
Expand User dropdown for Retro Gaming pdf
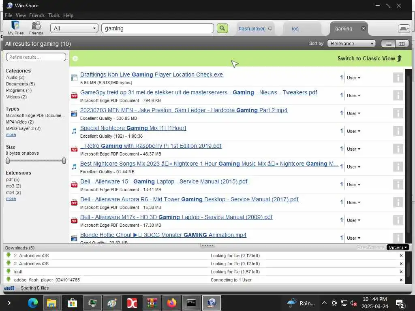tap(353, 149)
